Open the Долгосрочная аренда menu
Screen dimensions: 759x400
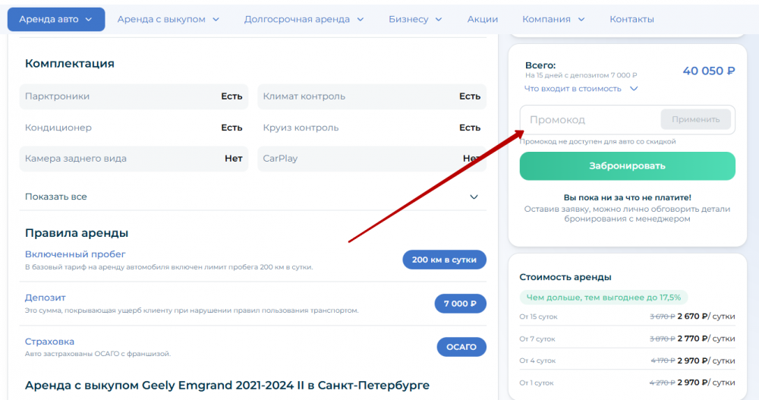click(x=304, y=19)
